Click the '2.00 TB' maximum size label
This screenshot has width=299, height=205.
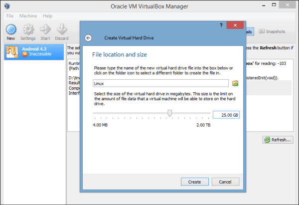click(203, 125)
